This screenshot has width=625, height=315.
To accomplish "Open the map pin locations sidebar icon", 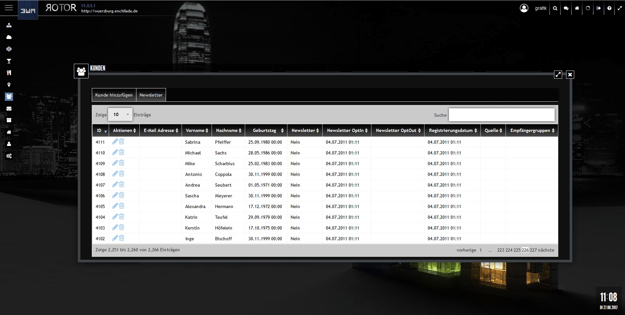I will [x=9, y=85].
